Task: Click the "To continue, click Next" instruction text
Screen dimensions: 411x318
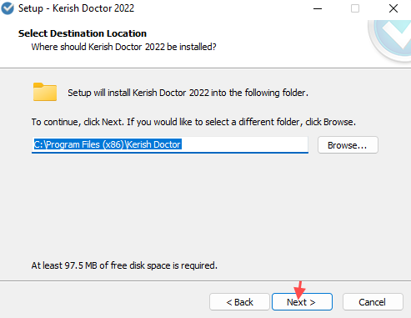Action: (x=193, y=122)
